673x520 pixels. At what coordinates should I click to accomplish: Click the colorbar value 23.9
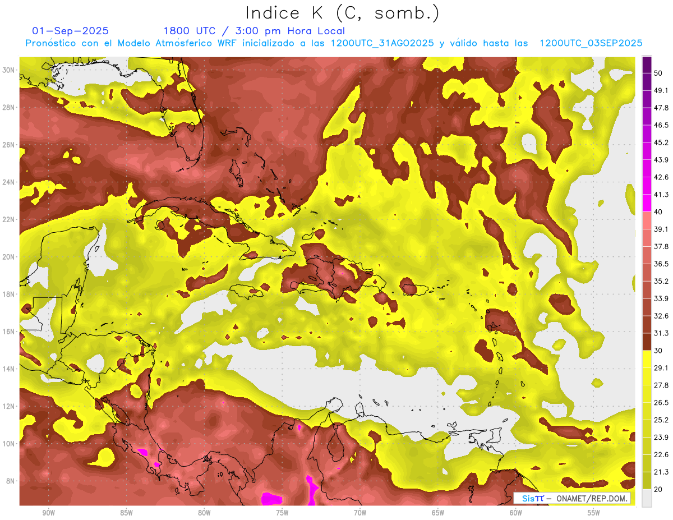661,438
